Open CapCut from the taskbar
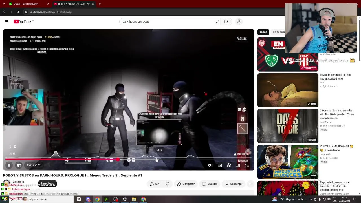Screen dimensions: 361x203 click(x=79, y=199)
